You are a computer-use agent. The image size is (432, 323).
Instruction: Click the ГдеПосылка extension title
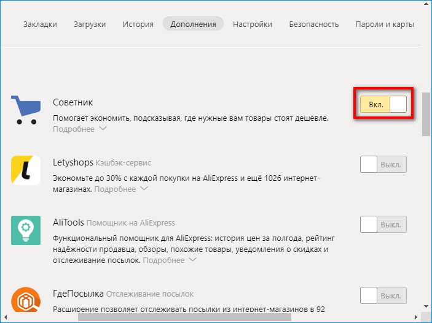click(x=78, y=294)
